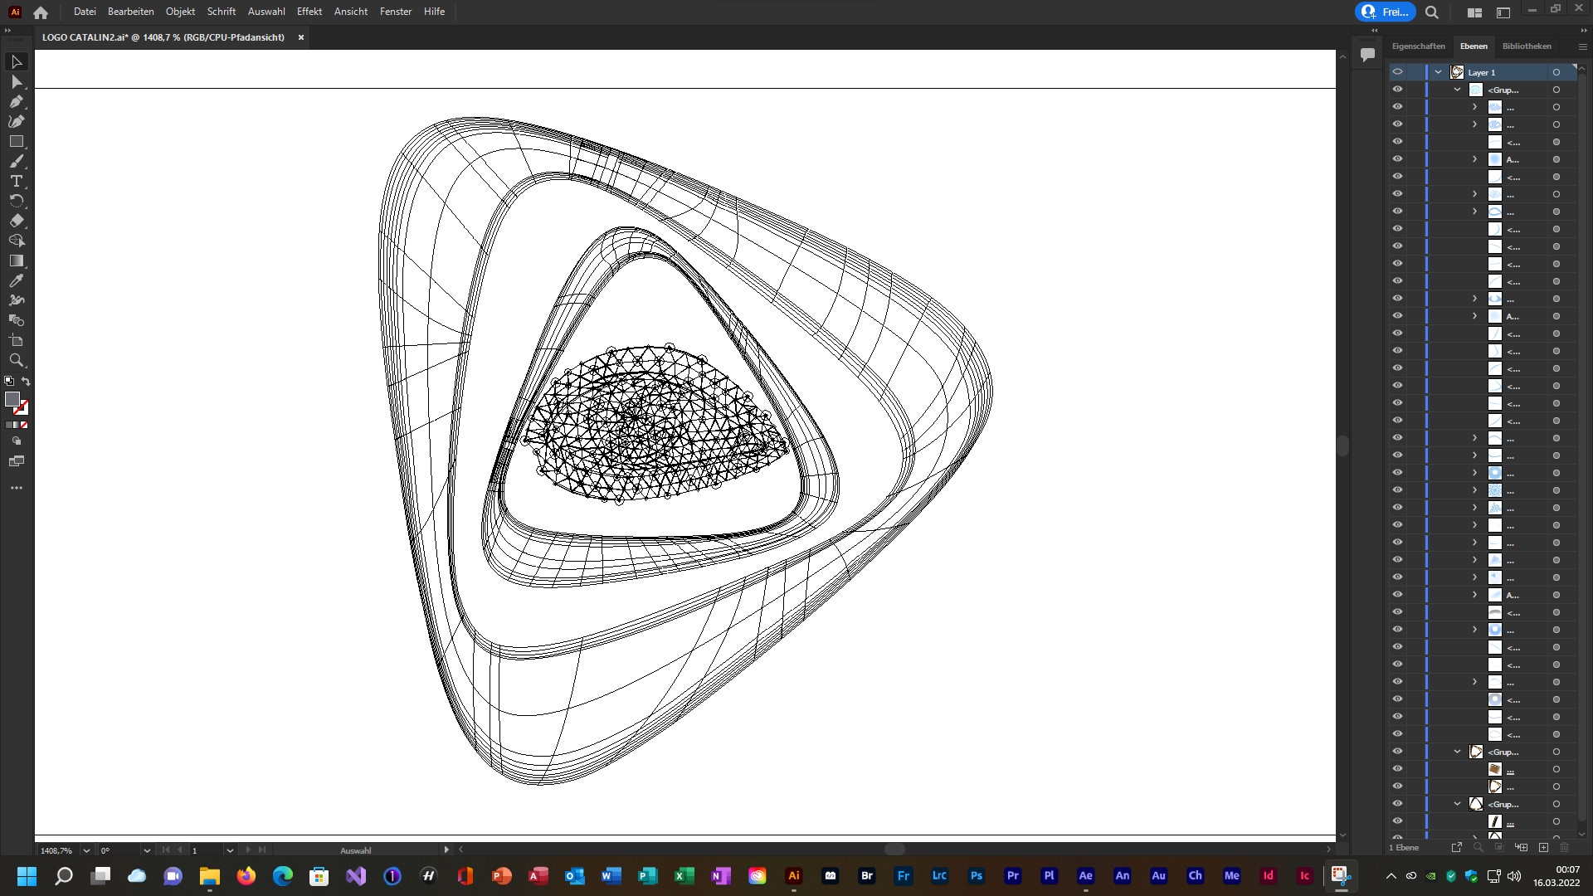The height and width of the screenshot is (896, 1593).
Task: Switch to the Bibliotheken tab
Action: (1526, 46)
